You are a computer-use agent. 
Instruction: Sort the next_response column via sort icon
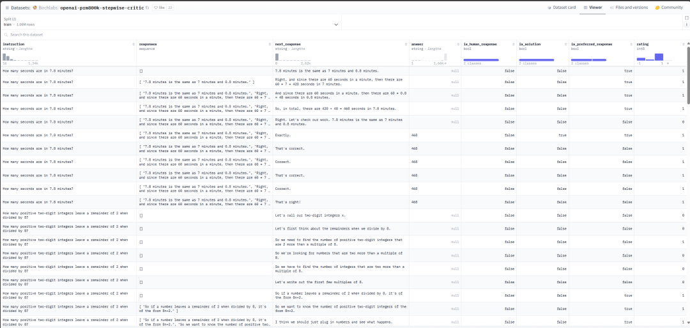tap(405, 44)
